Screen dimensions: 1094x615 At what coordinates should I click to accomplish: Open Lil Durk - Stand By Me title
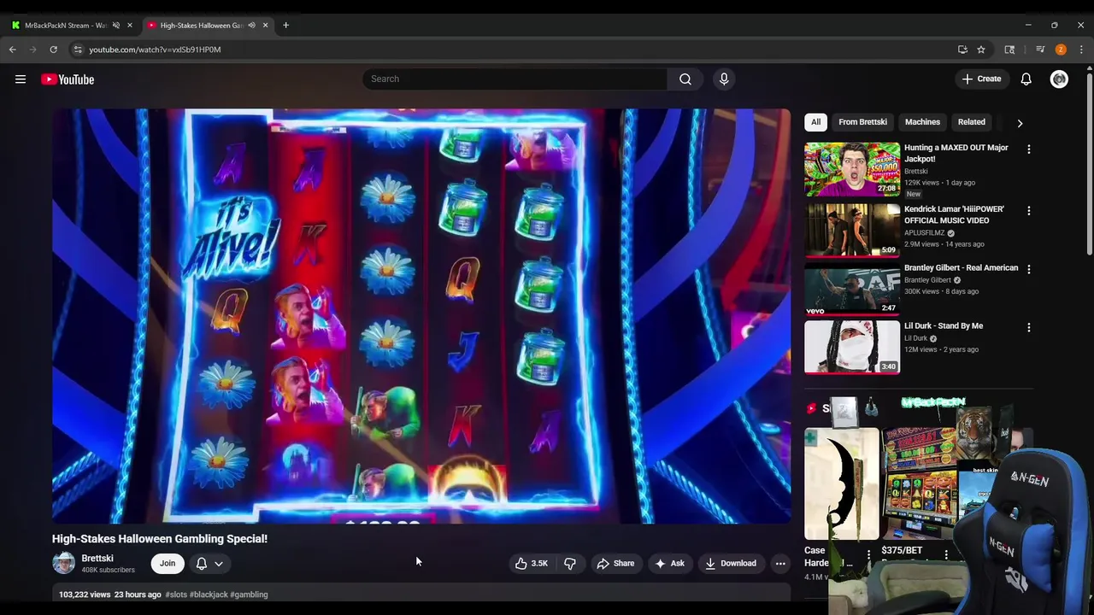click(944, 326)
